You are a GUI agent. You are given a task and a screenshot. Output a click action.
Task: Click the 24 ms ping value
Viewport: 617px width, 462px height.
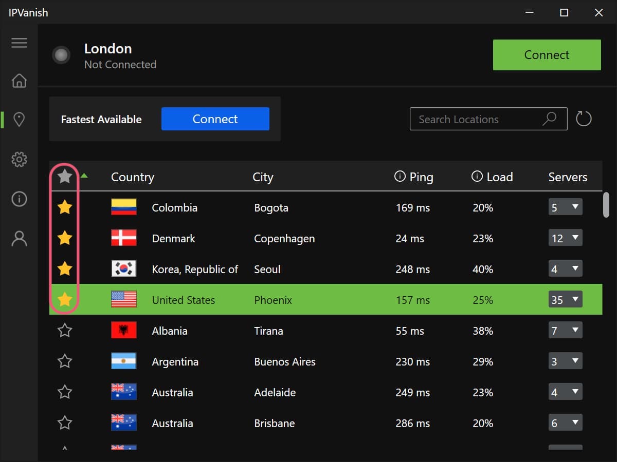[x=410, y=239]
